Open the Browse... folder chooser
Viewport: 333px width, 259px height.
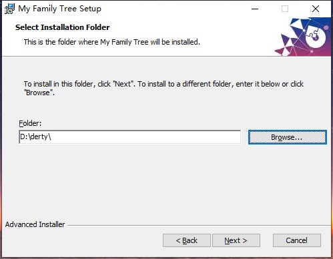(288, 137)
